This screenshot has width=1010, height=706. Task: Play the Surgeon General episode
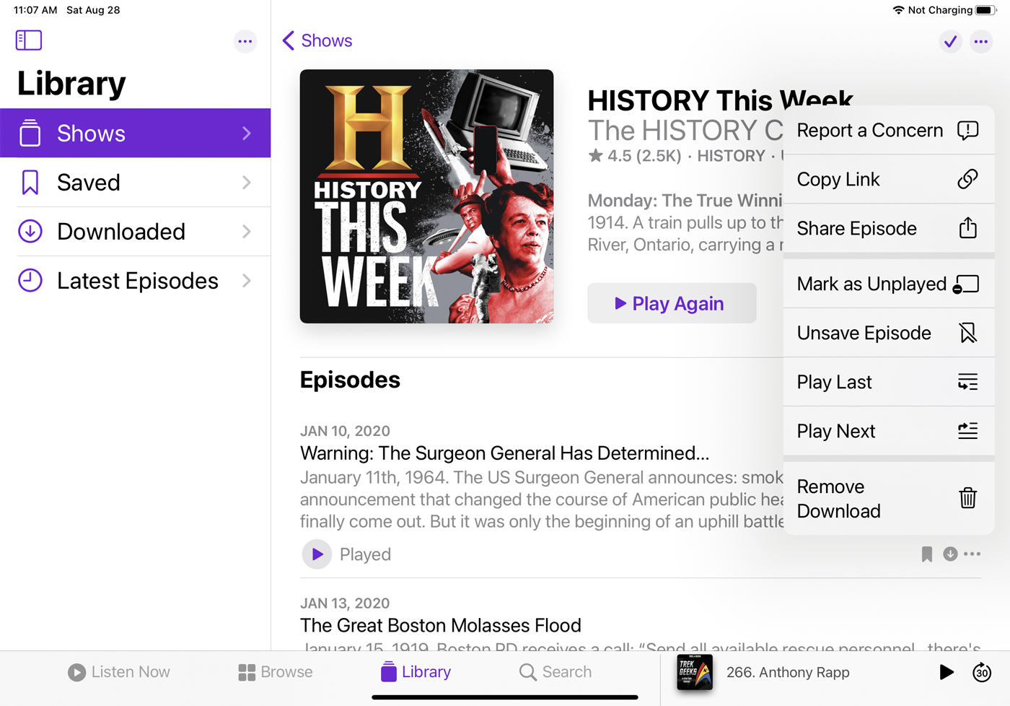click(x=317, y=554)
